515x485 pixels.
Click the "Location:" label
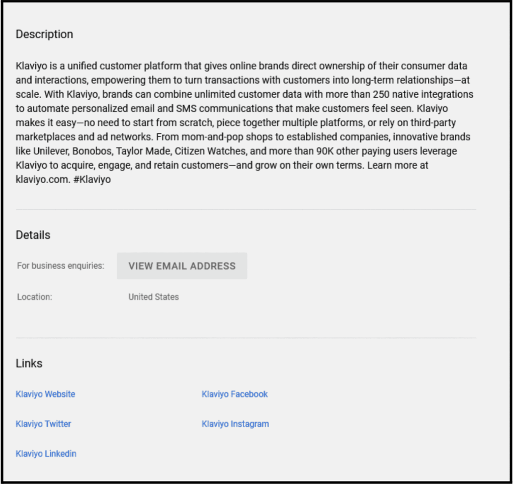coord(34,297)
